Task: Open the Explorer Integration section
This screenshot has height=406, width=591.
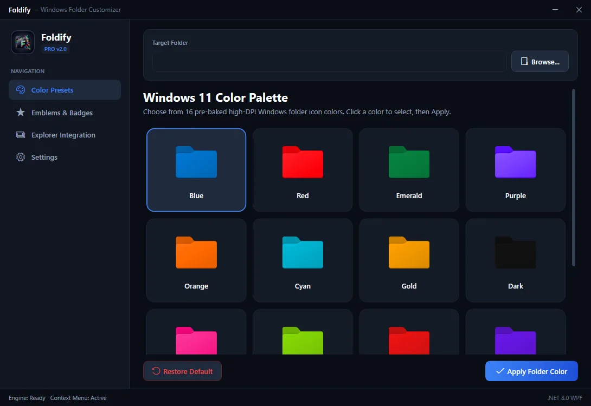Action: tap(65, 135)
